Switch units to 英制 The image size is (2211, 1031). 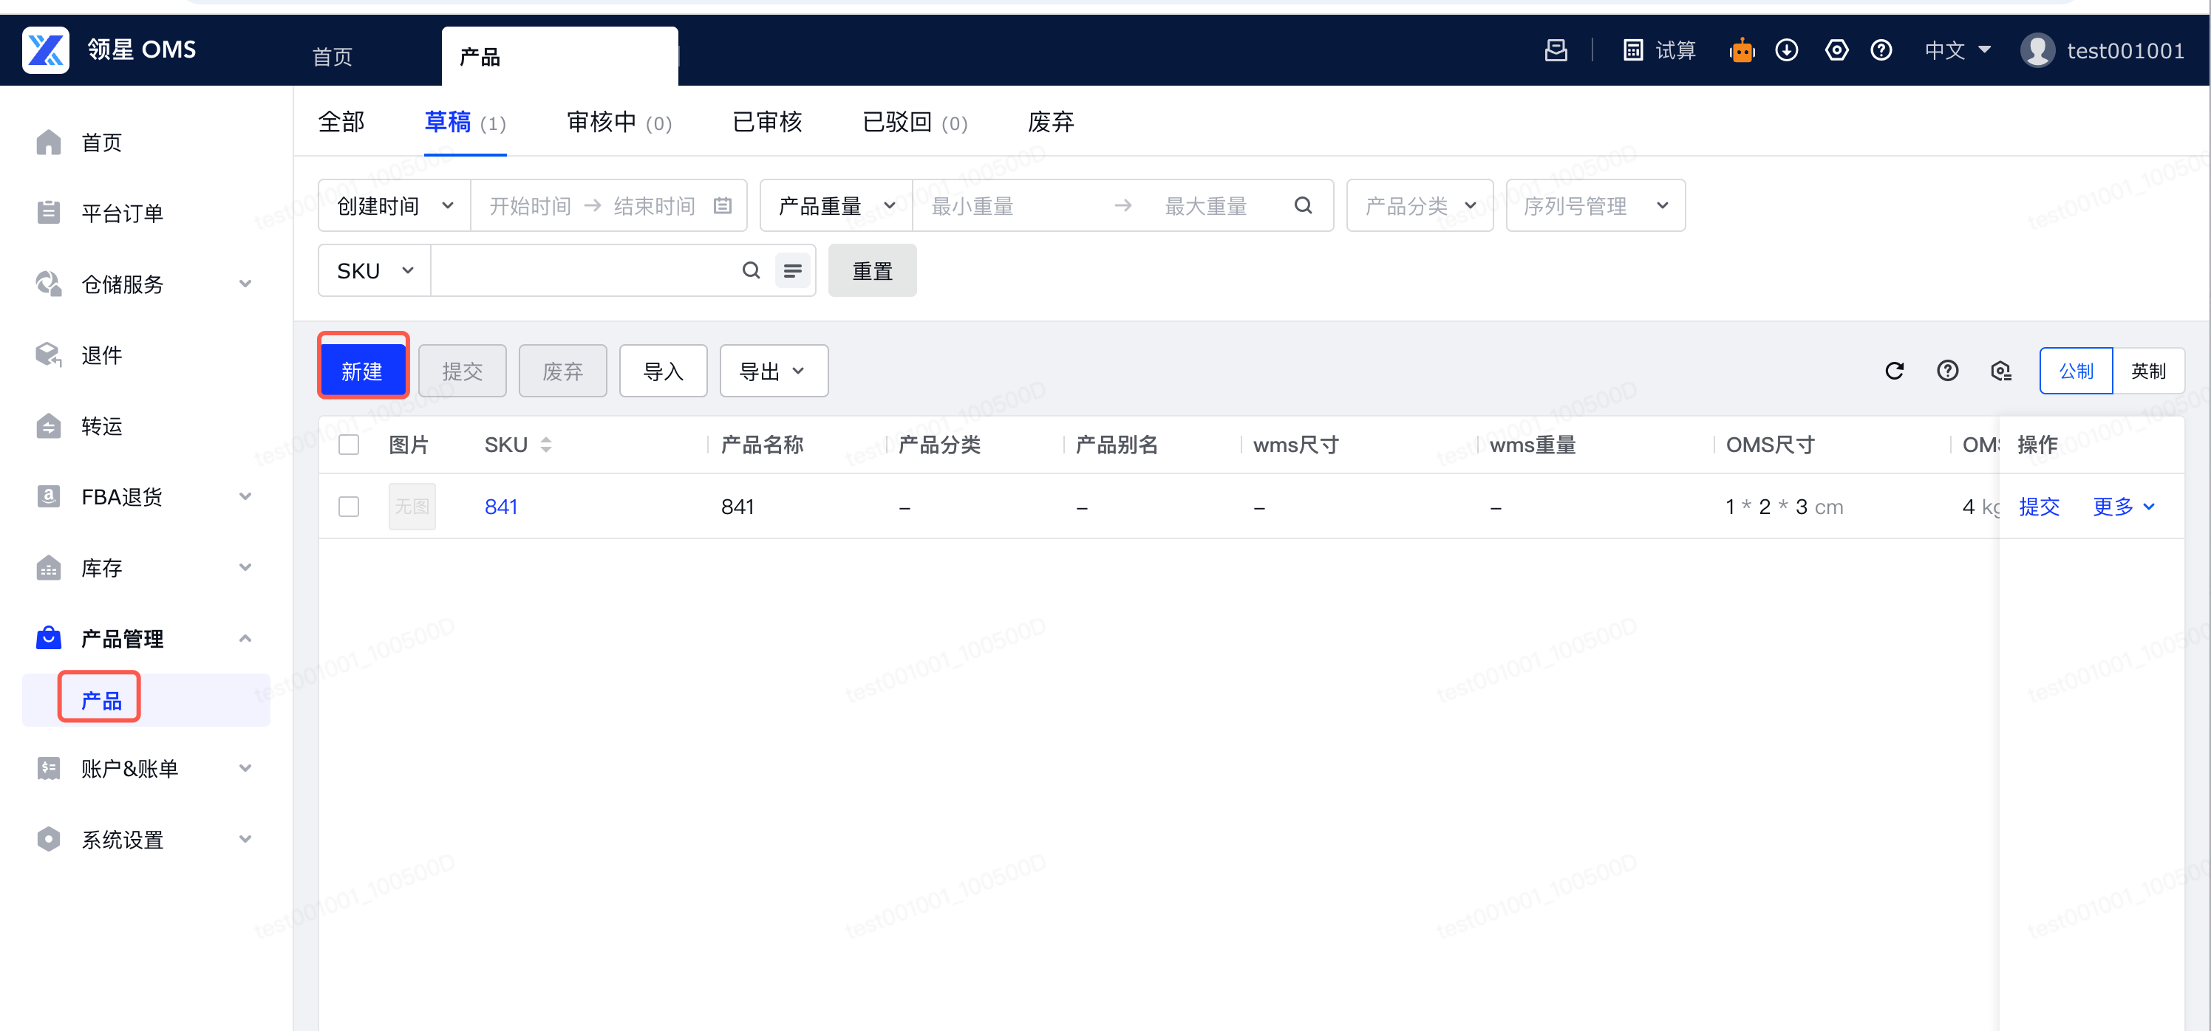coord(2147,371)
